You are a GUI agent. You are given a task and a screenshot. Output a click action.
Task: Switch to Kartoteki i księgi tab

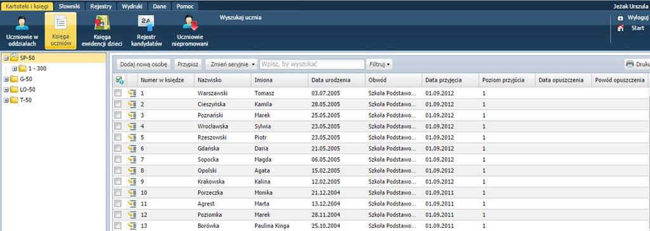coord(27,6)
